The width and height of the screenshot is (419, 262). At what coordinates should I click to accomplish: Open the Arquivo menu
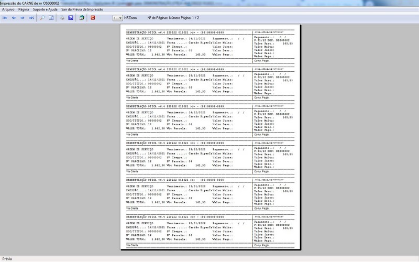point(8,9)
